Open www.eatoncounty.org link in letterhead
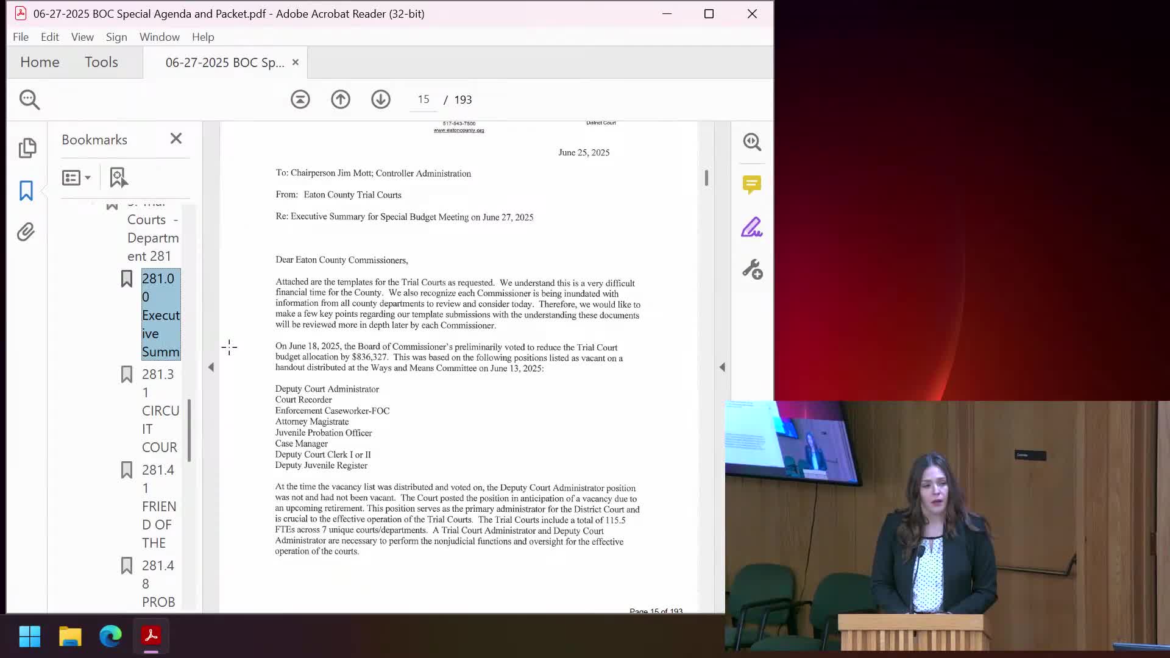The width and height of the screenshot is (1170, 658). 459,130
